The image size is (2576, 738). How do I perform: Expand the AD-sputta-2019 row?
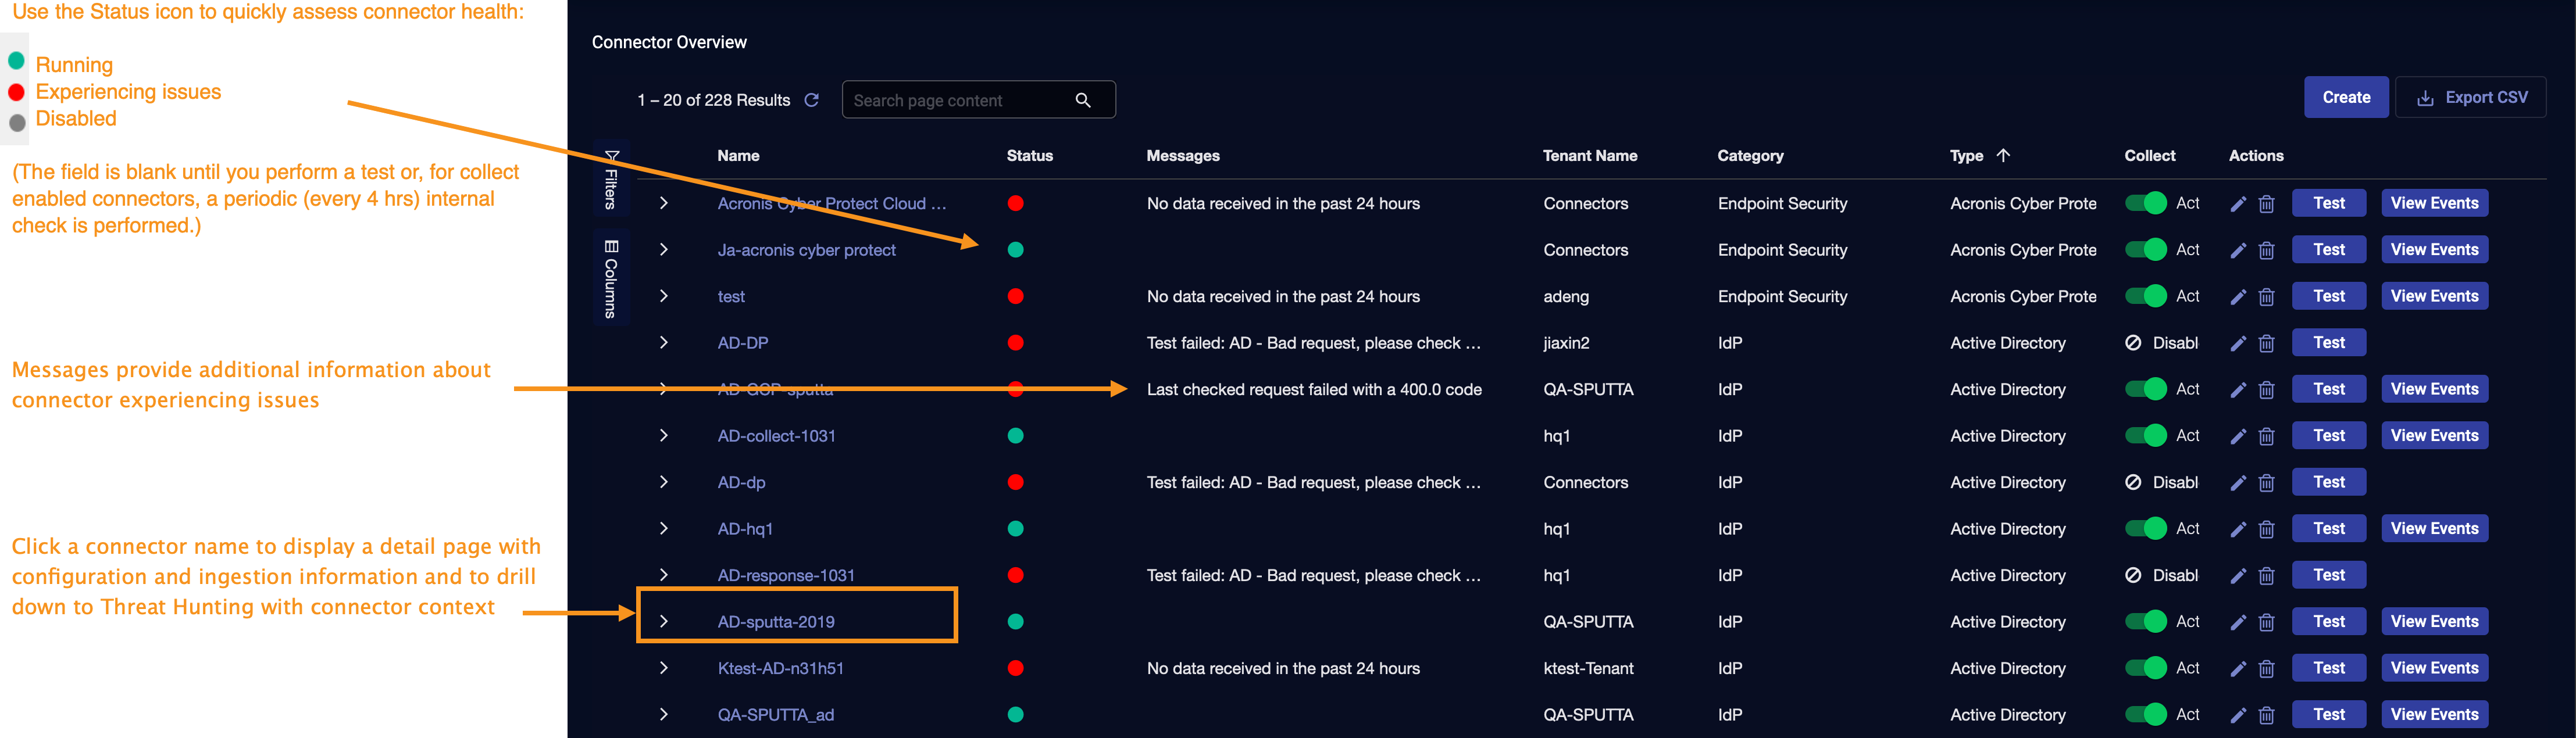click(663, 621)
